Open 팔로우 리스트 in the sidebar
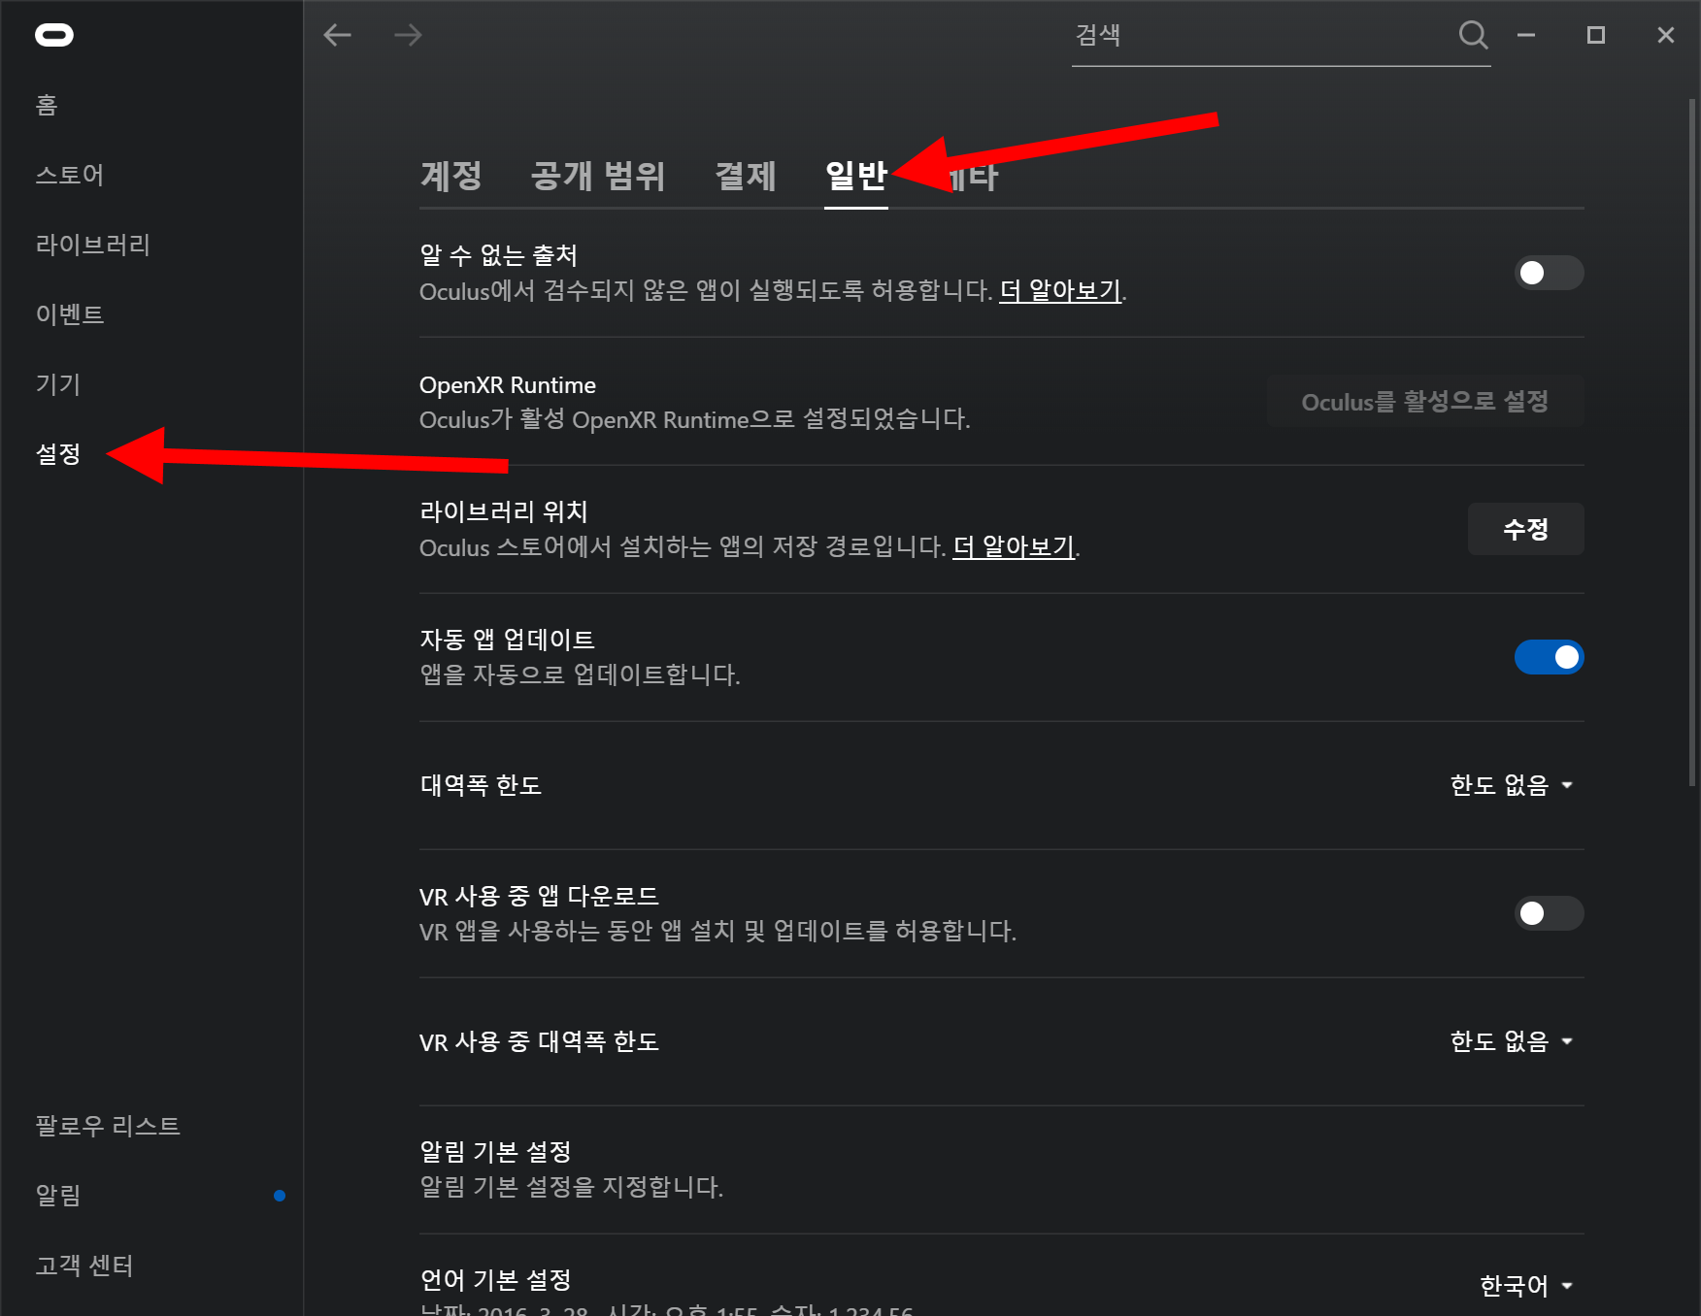This screenshot has height=1316, width=1701. point(108,1126)
